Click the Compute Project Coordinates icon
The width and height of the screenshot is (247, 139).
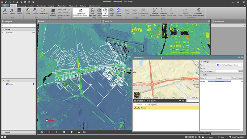point(185,12)
